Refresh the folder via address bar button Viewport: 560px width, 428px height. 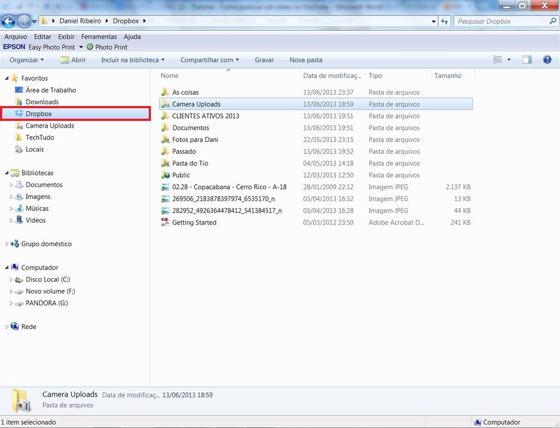click(444, 22)
